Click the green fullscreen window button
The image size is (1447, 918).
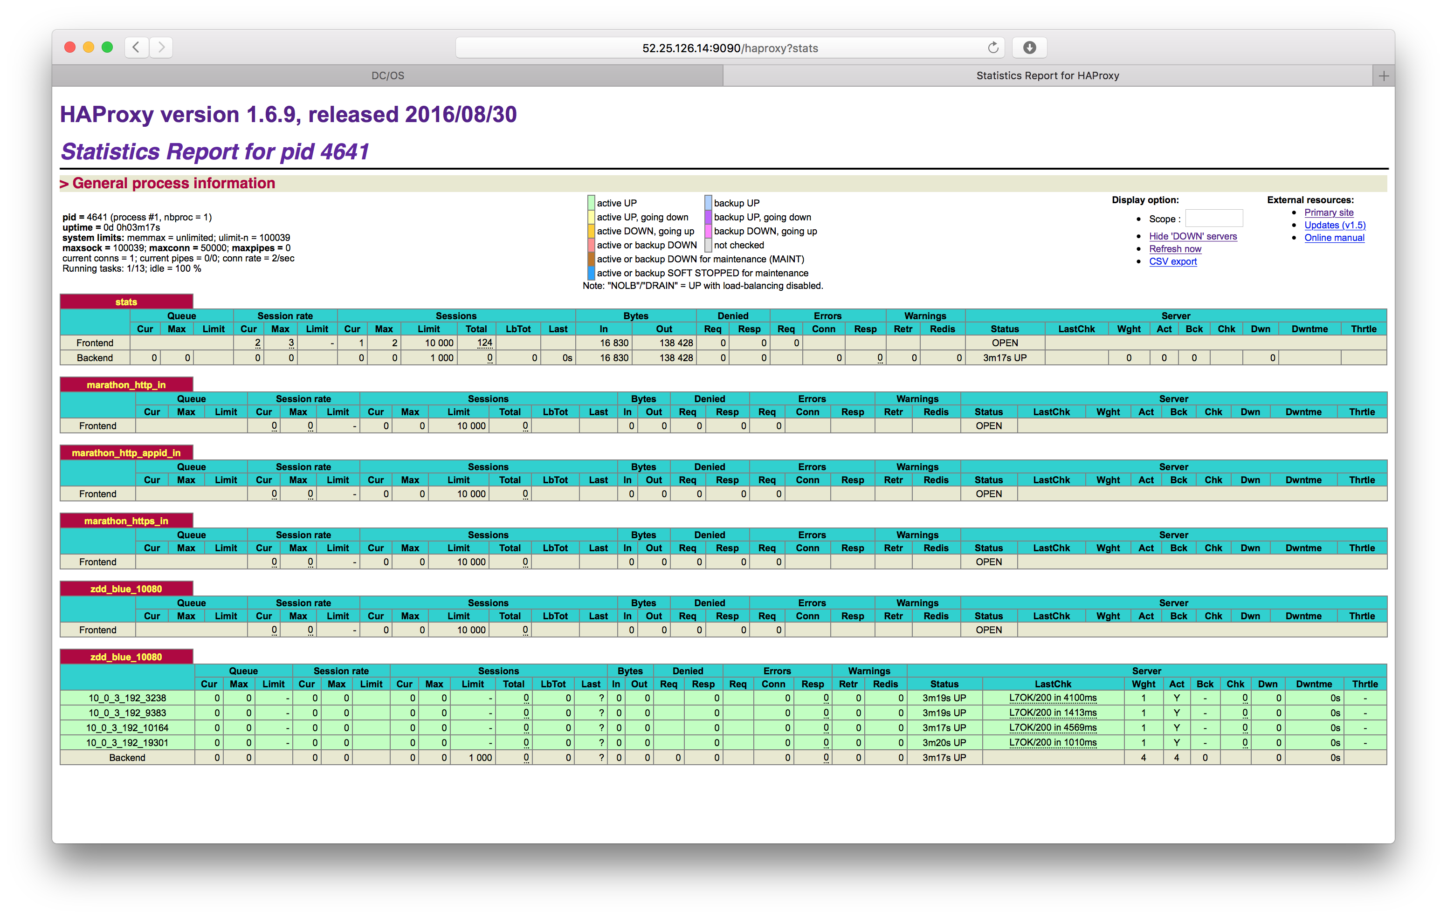(x=108, y=48)
